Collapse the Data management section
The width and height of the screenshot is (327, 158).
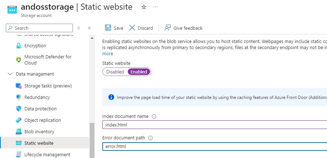coord(10,74)
